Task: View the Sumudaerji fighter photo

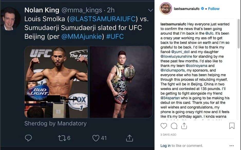Action: coord(120,82)
